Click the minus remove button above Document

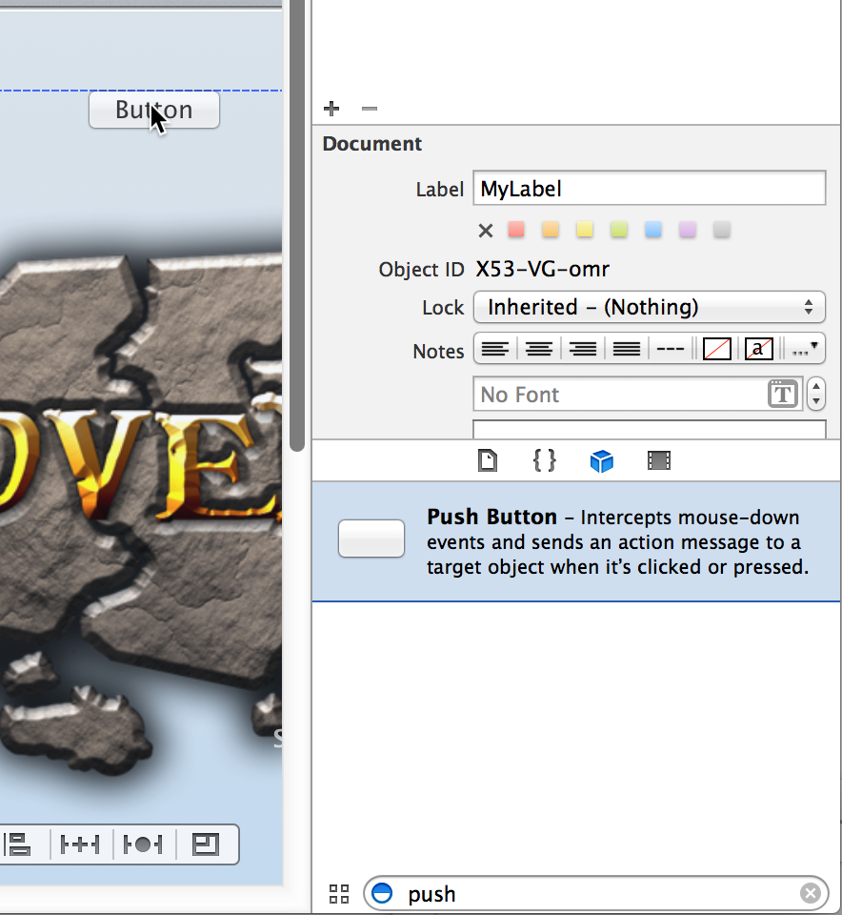[x=370, y=109]
